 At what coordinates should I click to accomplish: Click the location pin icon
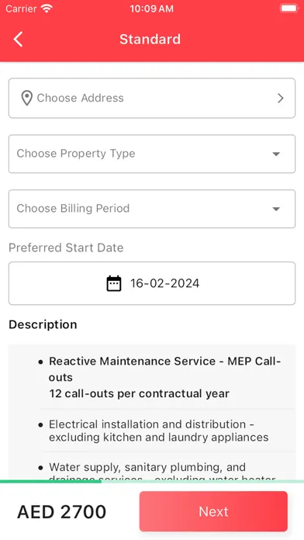click(x=26, y=99)
